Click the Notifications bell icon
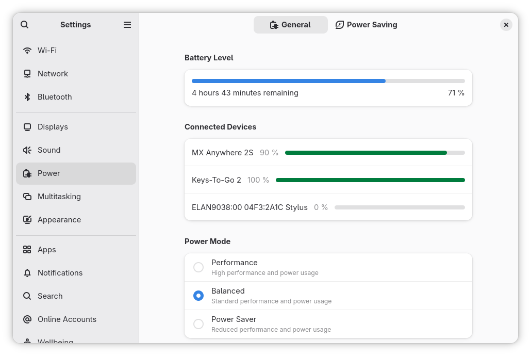531x356 pixels. [x=27, y=273]
